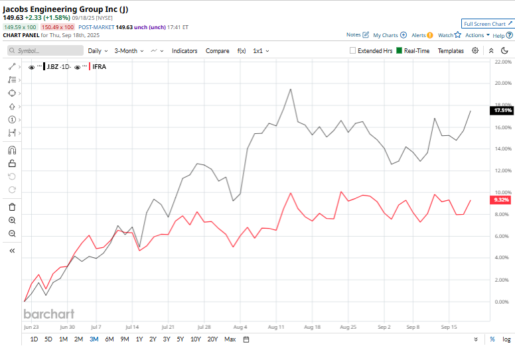Toggle the lock drawings icon
515x352 pixels.
pos(12,163)
